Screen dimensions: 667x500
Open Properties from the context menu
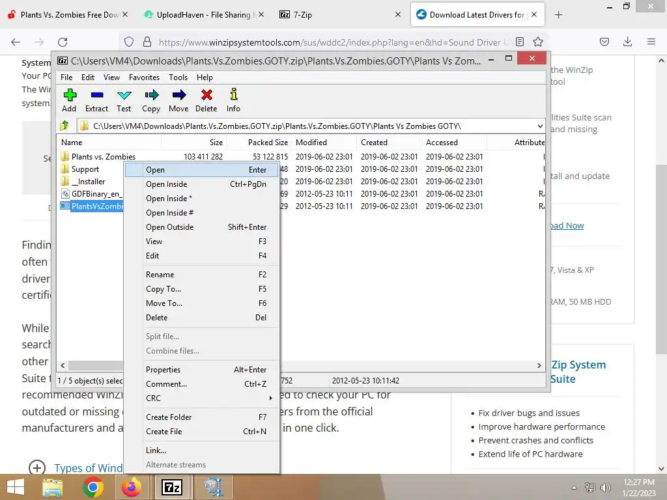pos(202,370)
